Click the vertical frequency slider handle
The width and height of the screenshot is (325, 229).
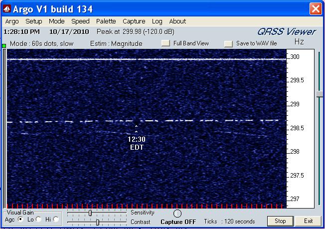[321, 94]
